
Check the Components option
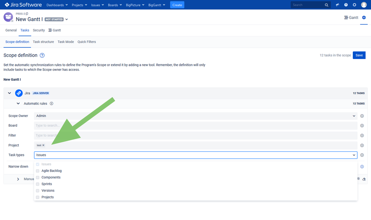[x=38, y=177]
